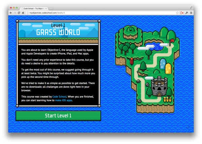Open the red Code School extension icon
202x144 pixels.
(182, 13)
